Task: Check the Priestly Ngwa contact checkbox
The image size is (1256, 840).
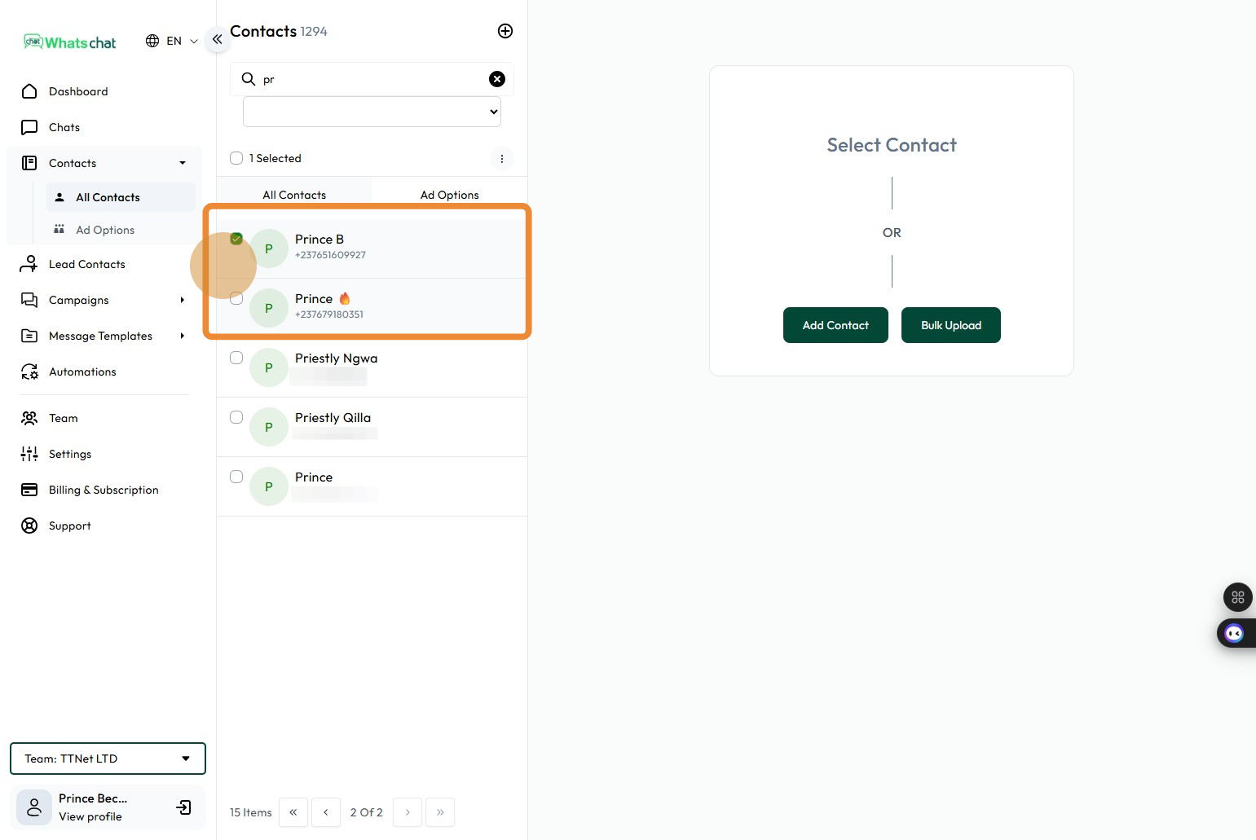Action: (x=236, y=358)
